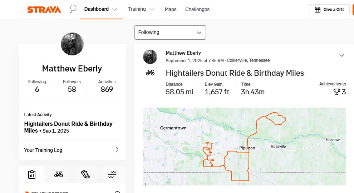Image resolution: width=354 pixels, height=193 pixels.
Task: Select the cycling bike tab icon
Action: point(59,174)
